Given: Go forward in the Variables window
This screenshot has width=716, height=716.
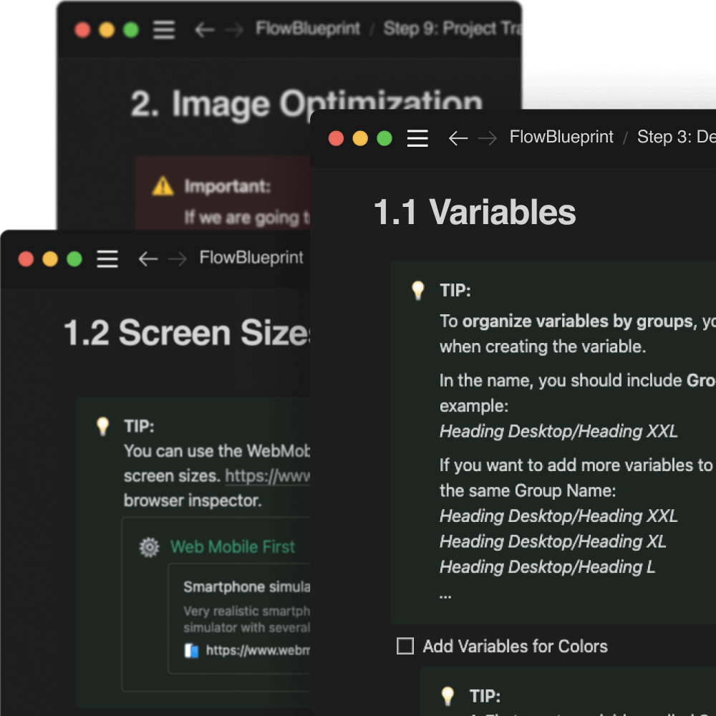Looking at the screenshot, I should click(488, 138).
